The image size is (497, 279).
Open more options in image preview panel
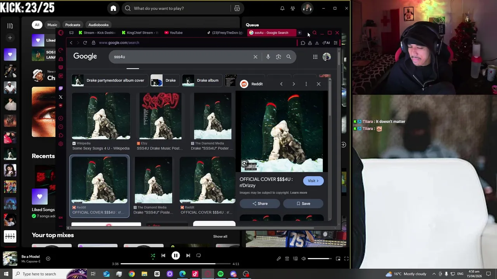(306, 84)
